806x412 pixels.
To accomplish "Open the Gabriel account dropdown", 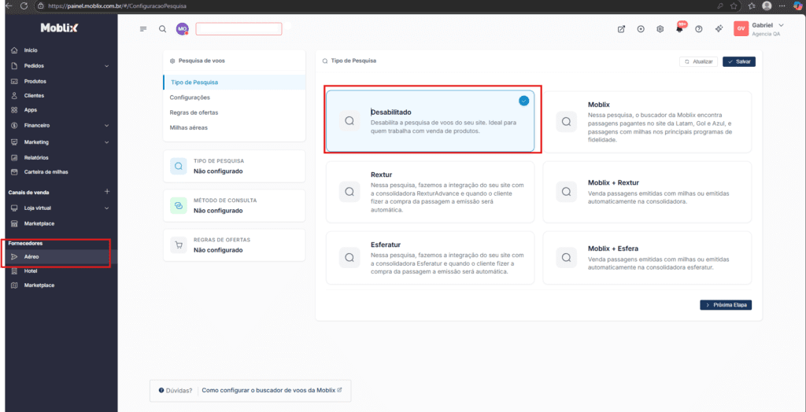I will click(768, 29).
